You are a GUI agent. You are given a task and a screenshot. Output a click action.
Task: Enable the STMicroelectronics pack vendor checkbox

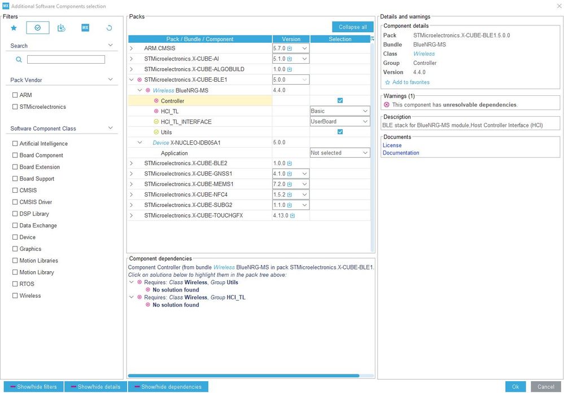click(15, 107)
